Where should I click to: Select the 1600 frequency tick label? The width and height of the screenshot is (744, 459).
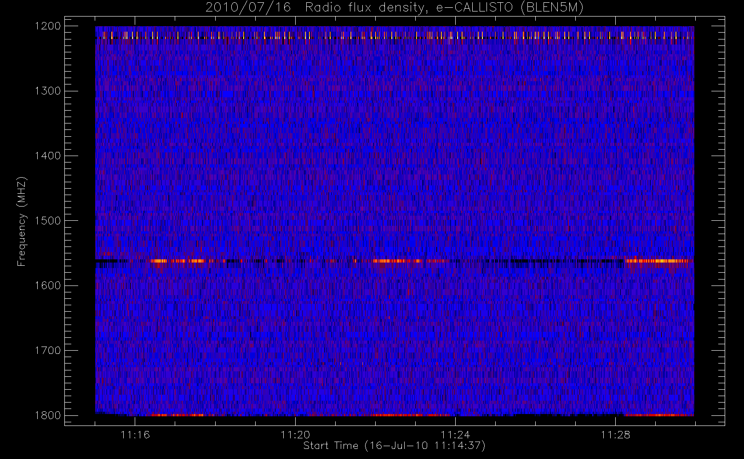pyautogui.click(x=48, y=285)
